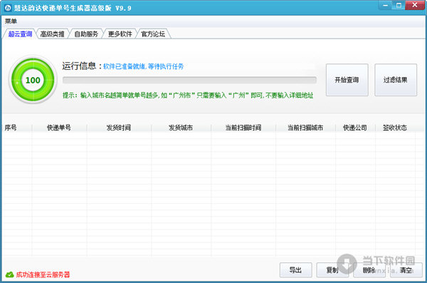Click the 开始查询 button
Screen dimensions: 427x283
(347, 80)
